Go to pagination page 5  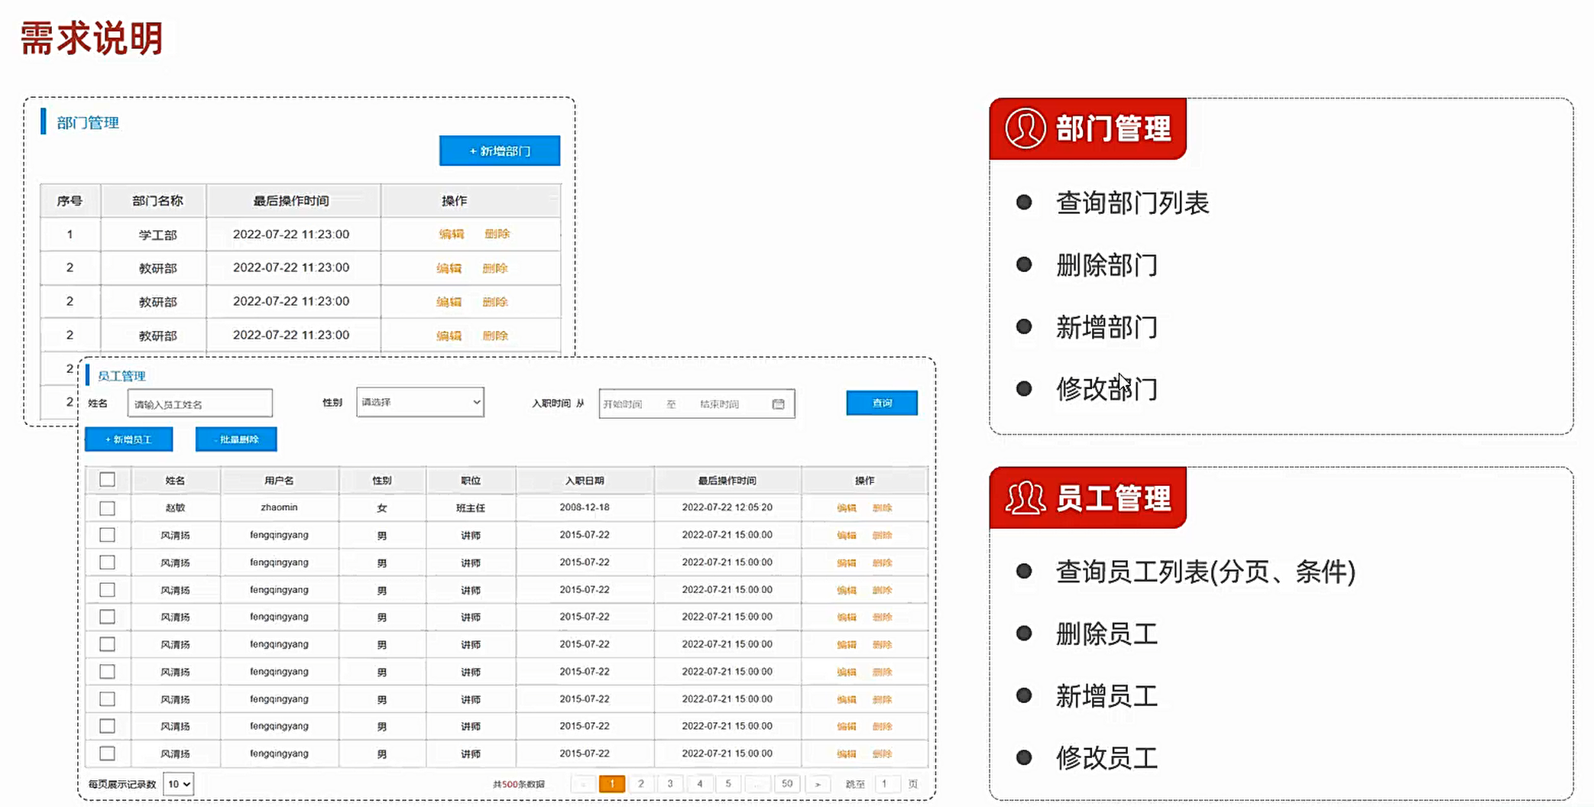tap(728, 784)
